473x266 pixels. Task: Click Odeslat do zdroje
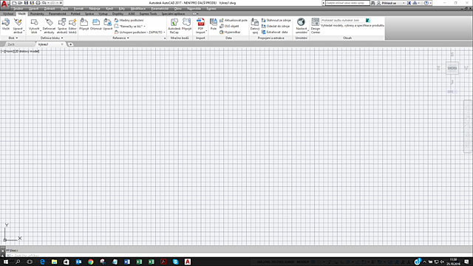(x=276, y=27)
